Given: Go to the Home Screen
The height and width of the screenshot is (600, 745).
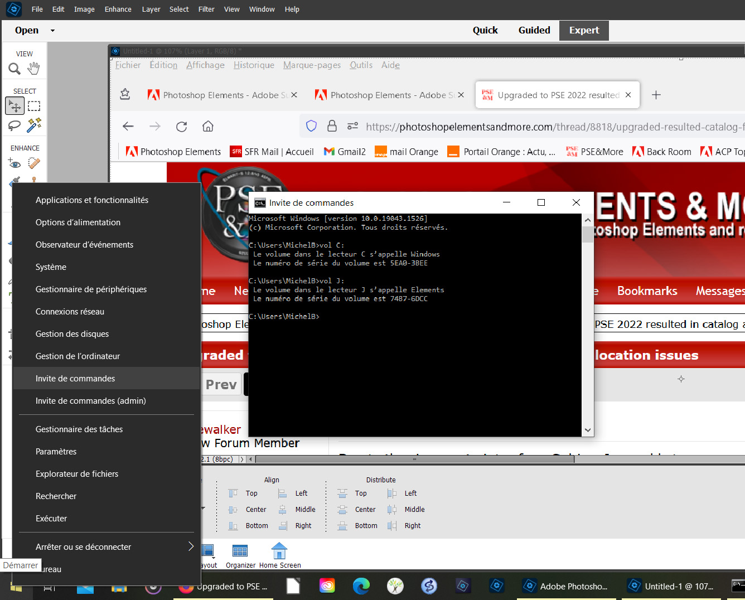Looking at the screenshot, I should [x=280, y=556].
